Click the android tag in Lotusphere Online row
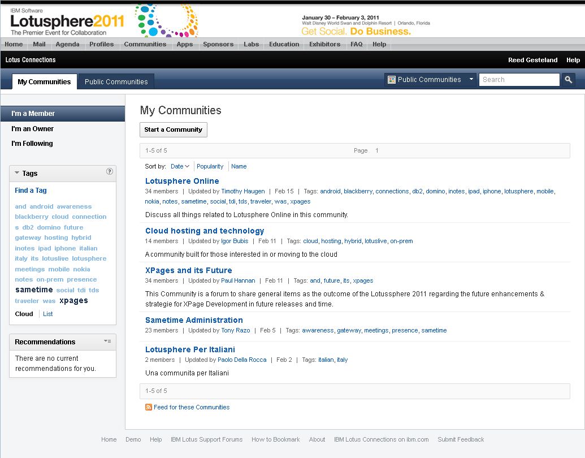585x458 pixels. click(x=330, y=192)
